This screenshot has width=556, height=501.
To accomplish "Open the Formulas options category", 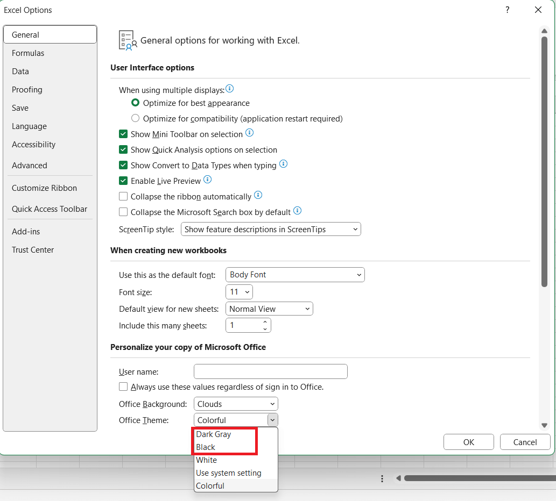I will click(x=50, y=53).
